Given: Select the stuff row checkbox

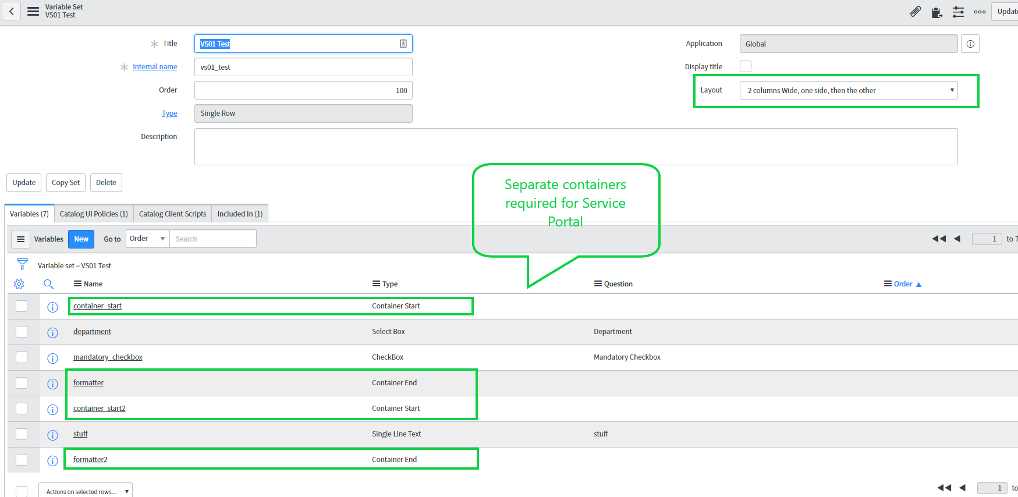Looking at the screenshot, I should pyautogui.click(x=22, y=434).
